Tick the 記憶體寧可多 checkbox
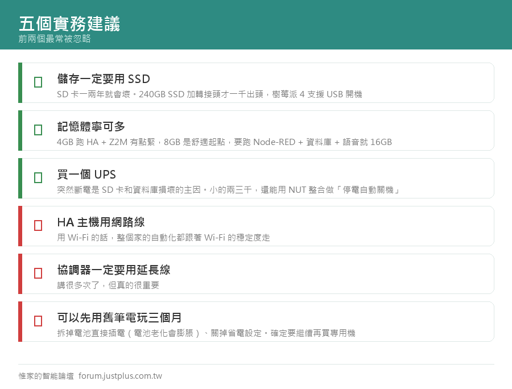The width and height of the screenshot is (512, 389). point(38,130)
